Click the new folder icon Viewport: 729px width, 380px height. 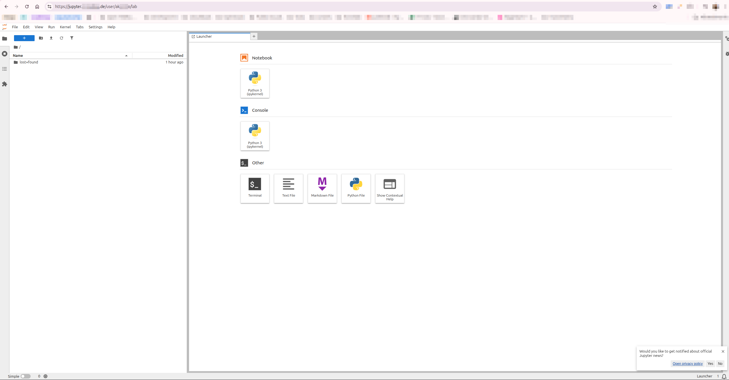(41, 38)
